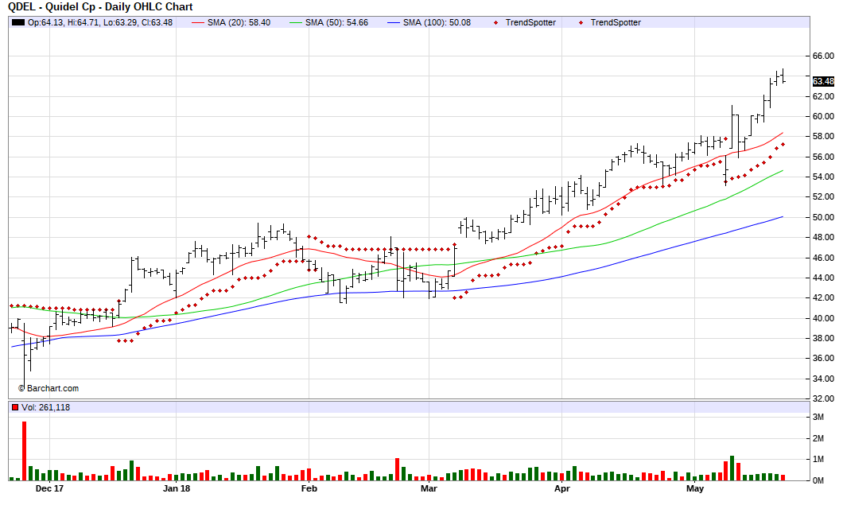This screenshot has height=513, width=843.
Task: Select the 'SMA (100): 50.08' legend label
Action: [x=437, y=22]
